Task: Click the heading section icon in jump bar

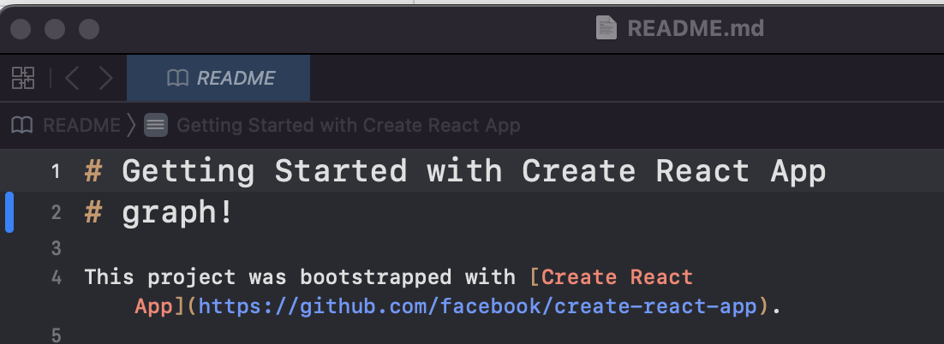Action: pos(155,125)
